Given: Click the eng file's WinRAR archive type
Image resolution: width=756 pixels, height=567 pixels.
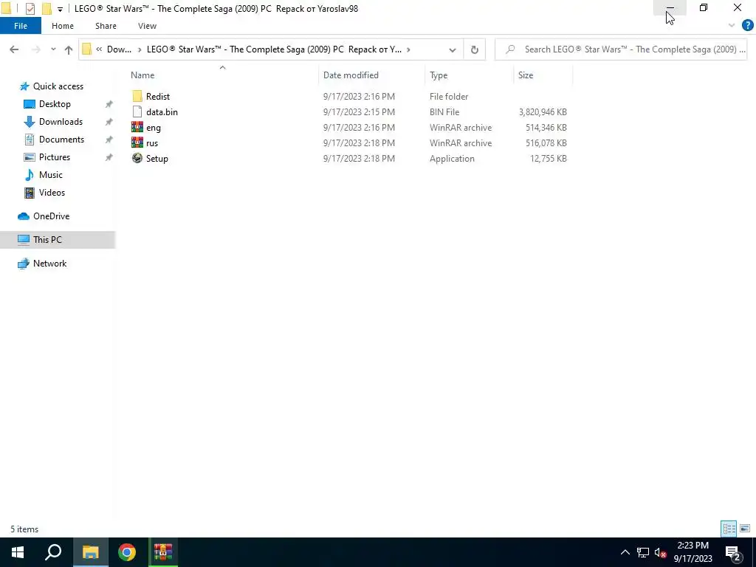Looking at the screenshot, I should (x=461, y=127).
